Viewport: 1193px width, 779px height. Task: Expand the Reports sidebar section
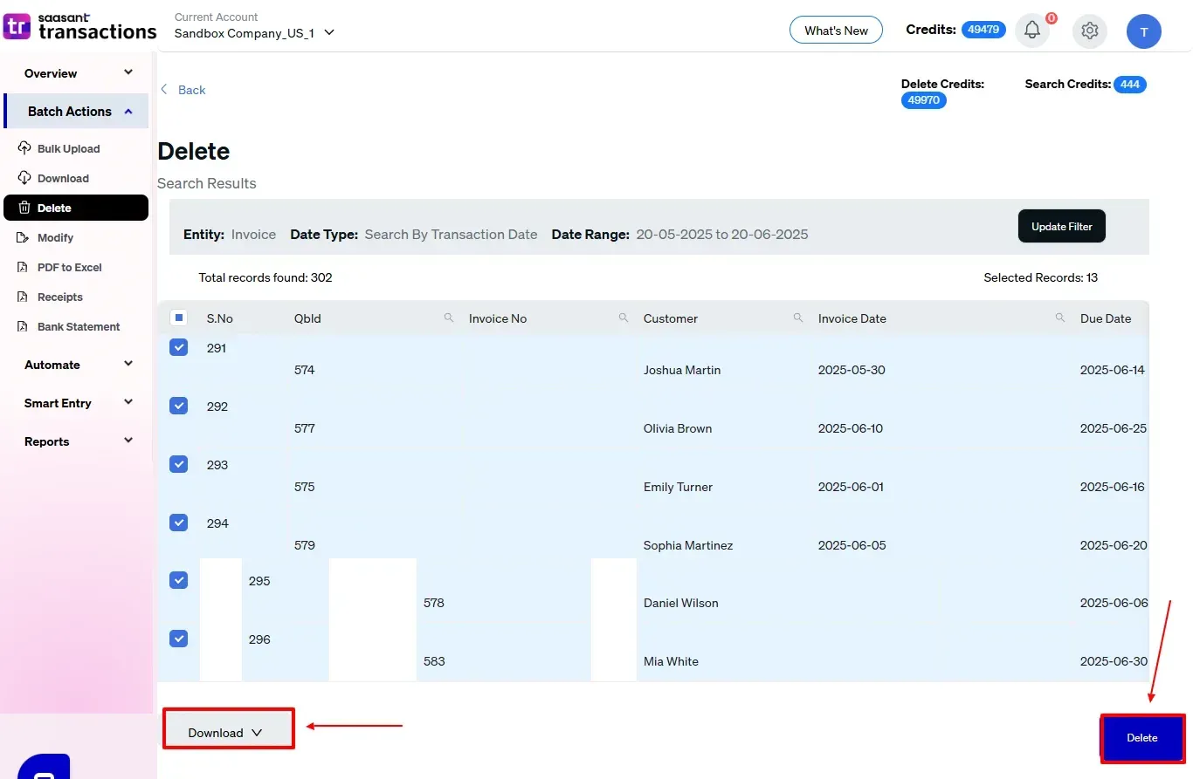(x=77, y=441)
